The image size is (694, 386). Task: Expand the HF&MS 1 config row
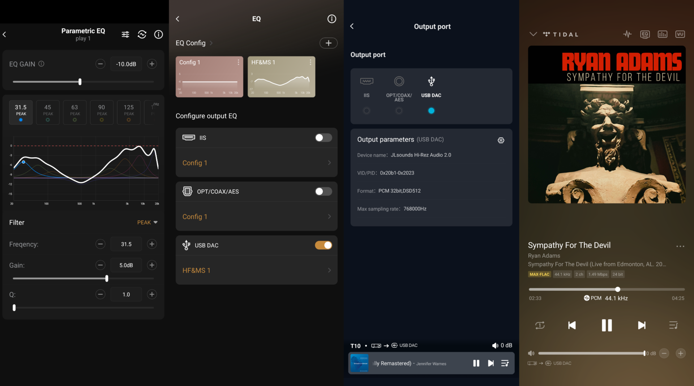(x=256, y=270)
